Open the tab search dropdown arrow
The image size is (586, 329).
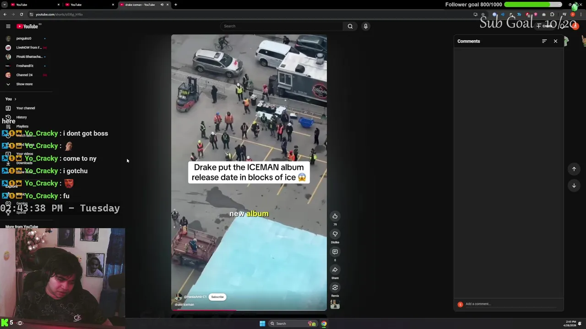pos(5,5)
